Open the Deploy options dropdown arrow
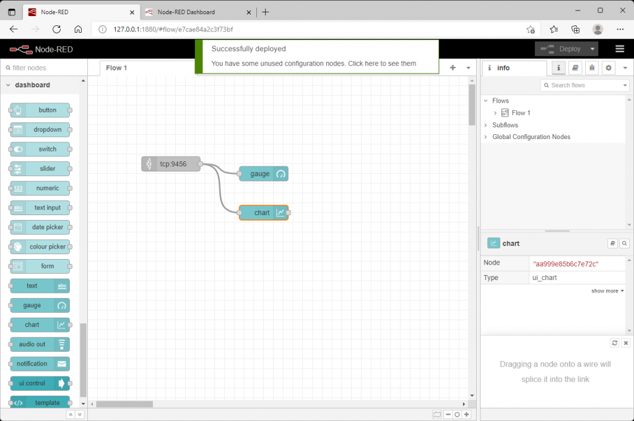The image size is (634, 421). coord(593,49)
